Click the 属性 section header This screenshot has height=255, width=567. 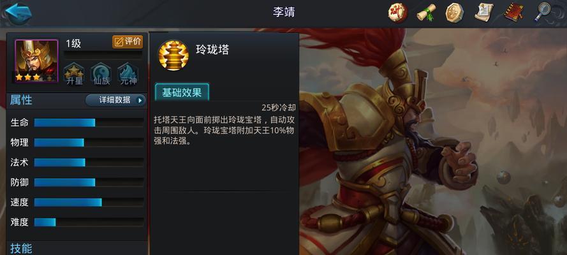[21, 100]
